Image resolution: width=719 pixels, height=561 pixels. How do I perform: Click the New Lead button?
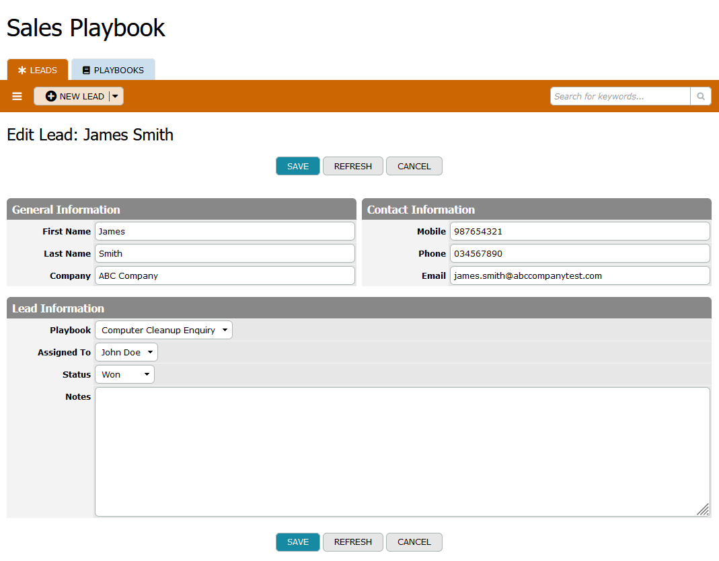74,97
